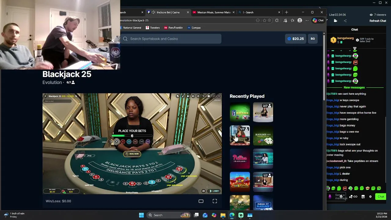
Task: Open chat settings gear
Action: tap(370, 196)
